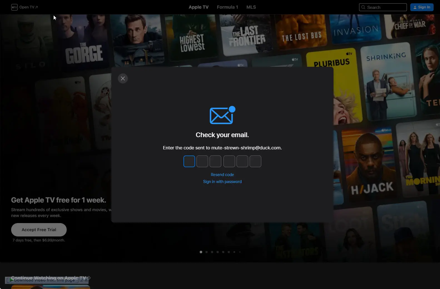Switch to the Apple TV tab
440x289 pixels.
tap(198, 7)
